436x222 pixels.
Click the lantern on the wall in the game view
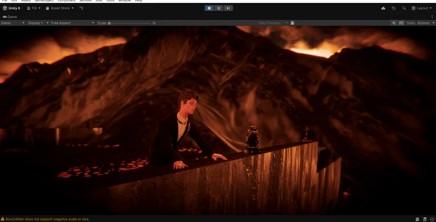[252, 140]
